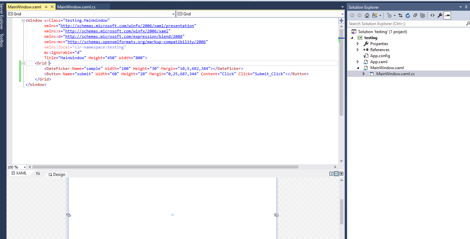Enable Show All Files in Solution Explorer
470x239 pixels.
point(422,15)
